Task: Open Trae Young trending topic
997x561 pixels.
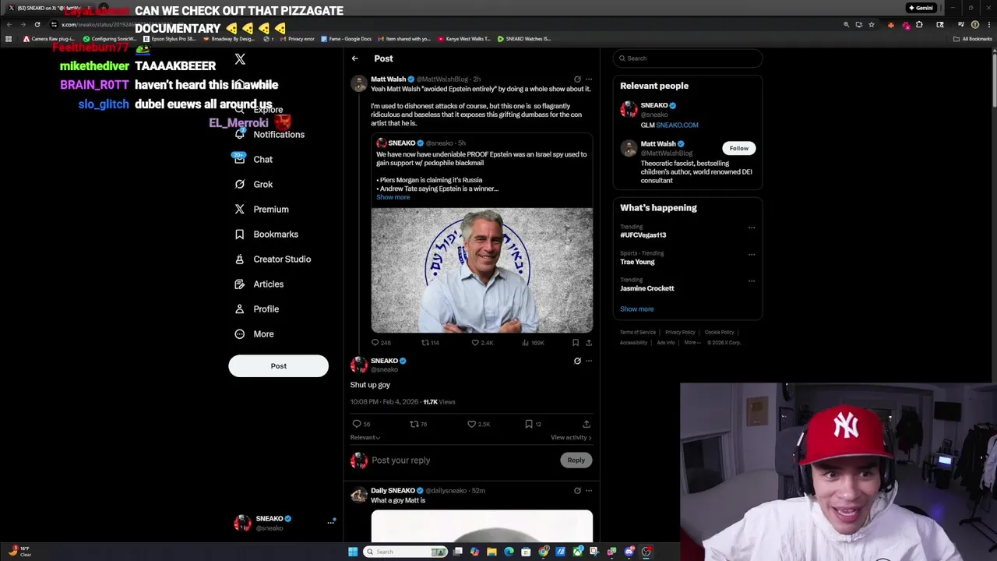Action: (x=637, y=262)
